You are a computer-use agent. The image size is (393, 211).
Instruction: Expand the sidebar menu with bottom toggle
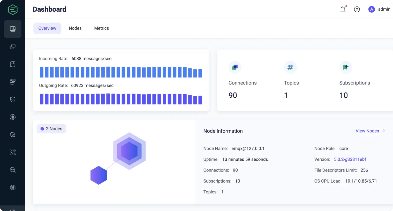pyautogui.click(x=12, y=209)
